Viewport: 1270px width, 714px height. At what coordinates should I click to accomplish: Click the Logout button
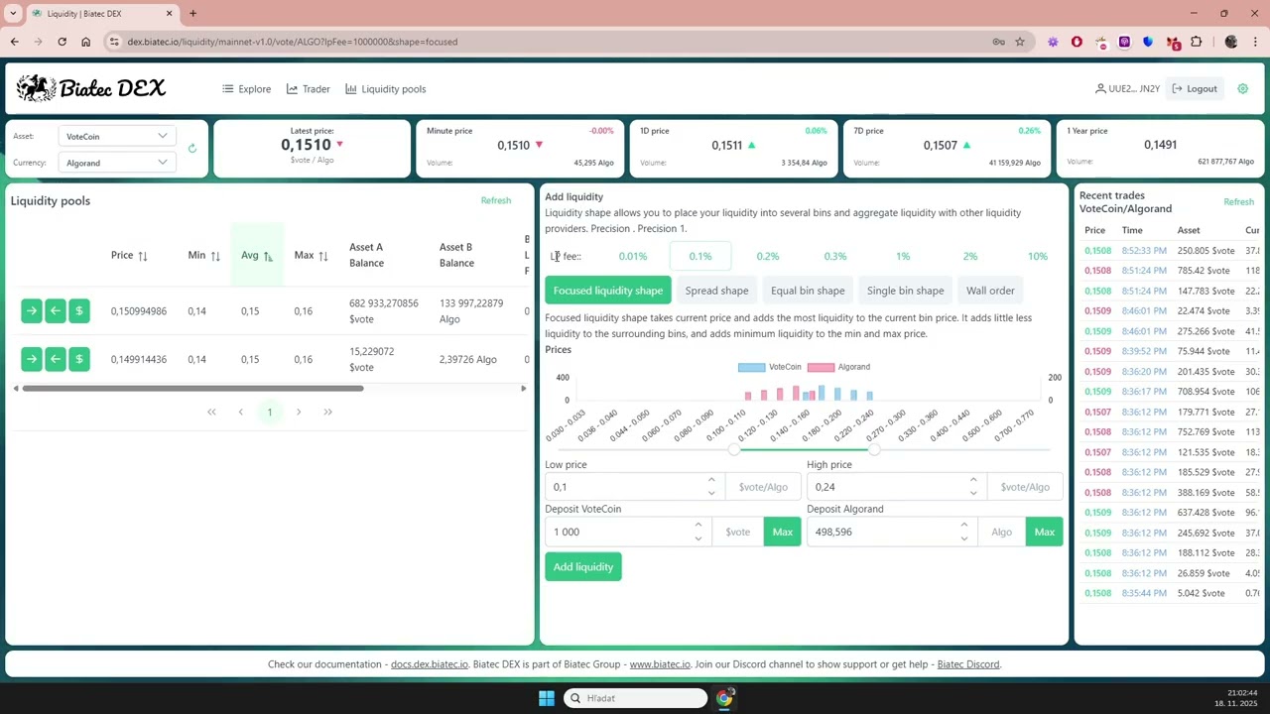tap(1195, 88)
